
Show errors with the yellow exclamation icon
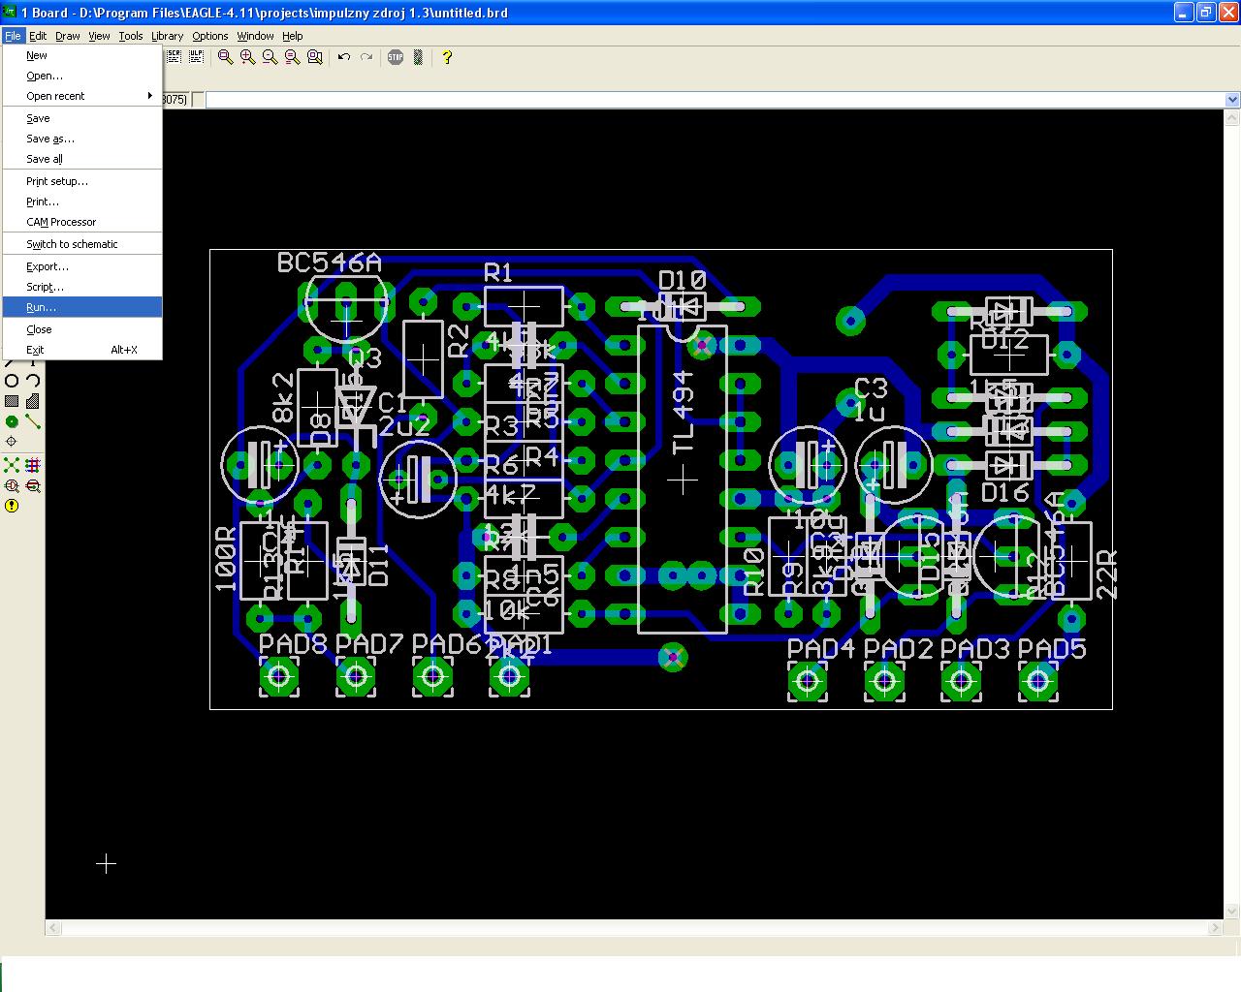12,506
